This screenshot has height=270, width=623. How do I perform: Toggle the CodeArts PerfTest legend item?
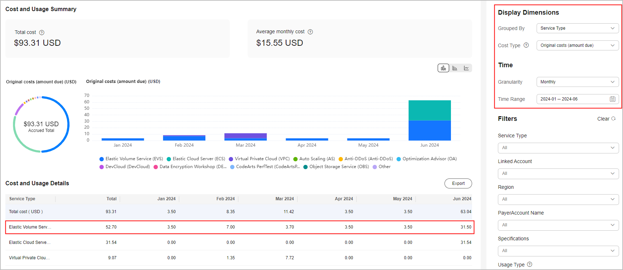click(x=265, y=167)
